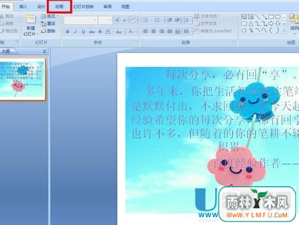This screenshot has height=225, width=299.
Task: Open the 版式 layout dropdown
Action: 50,16
